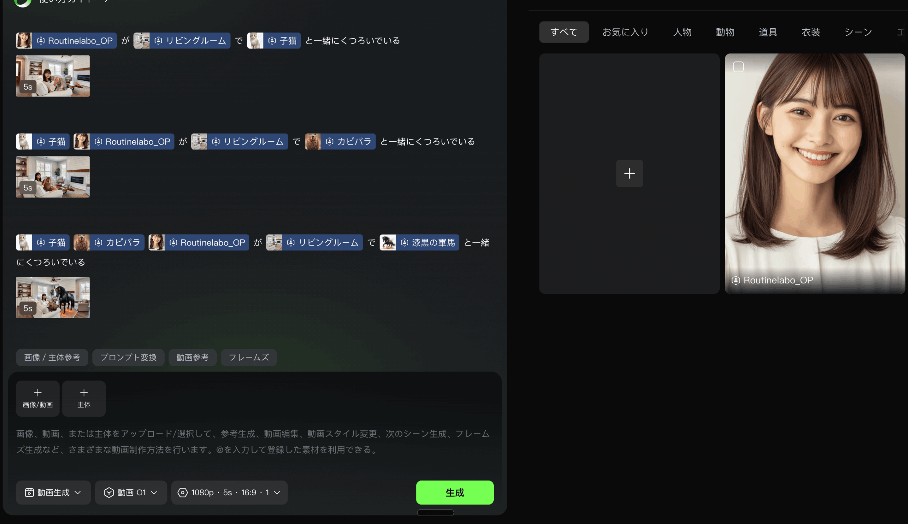
Task: Select the フレームズ option
Action: [x=249, y=357]
